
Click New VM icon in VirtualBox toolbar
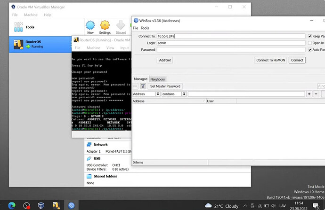90,25
